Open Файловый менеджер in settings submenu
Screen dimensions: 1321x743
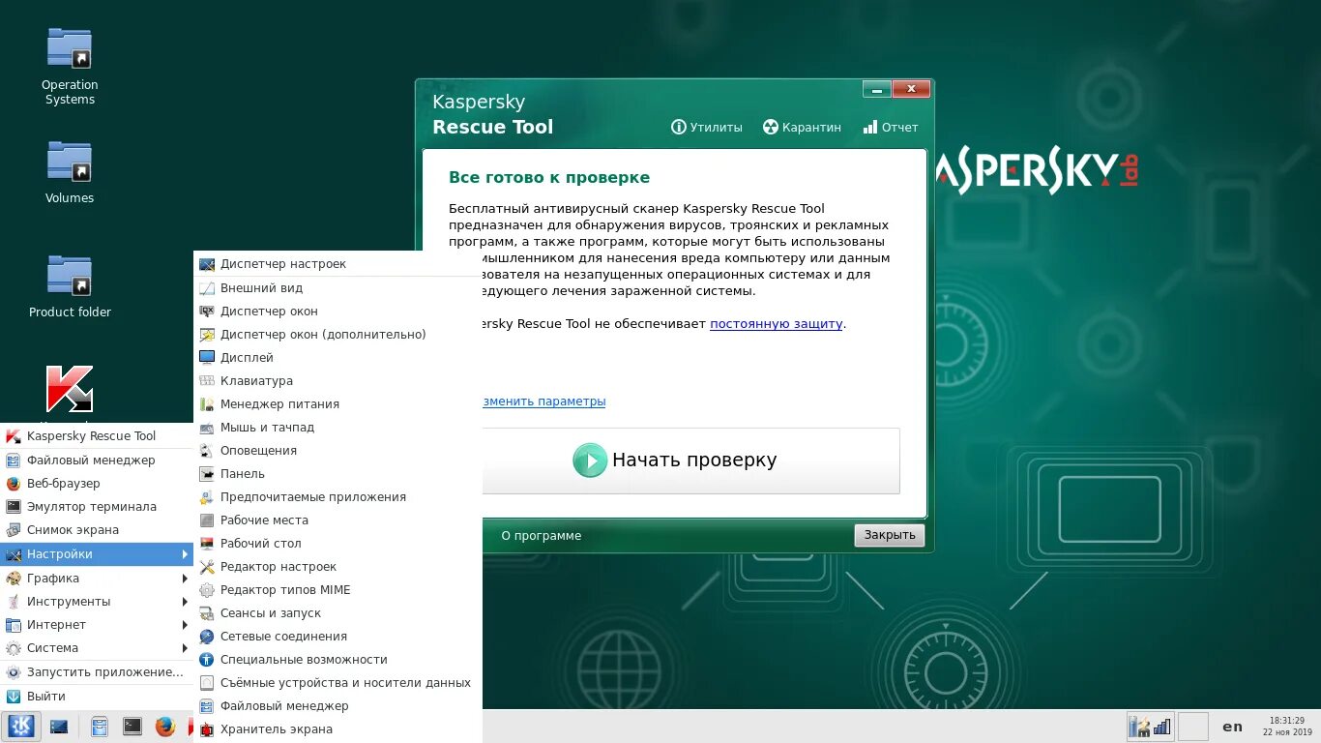338,706
